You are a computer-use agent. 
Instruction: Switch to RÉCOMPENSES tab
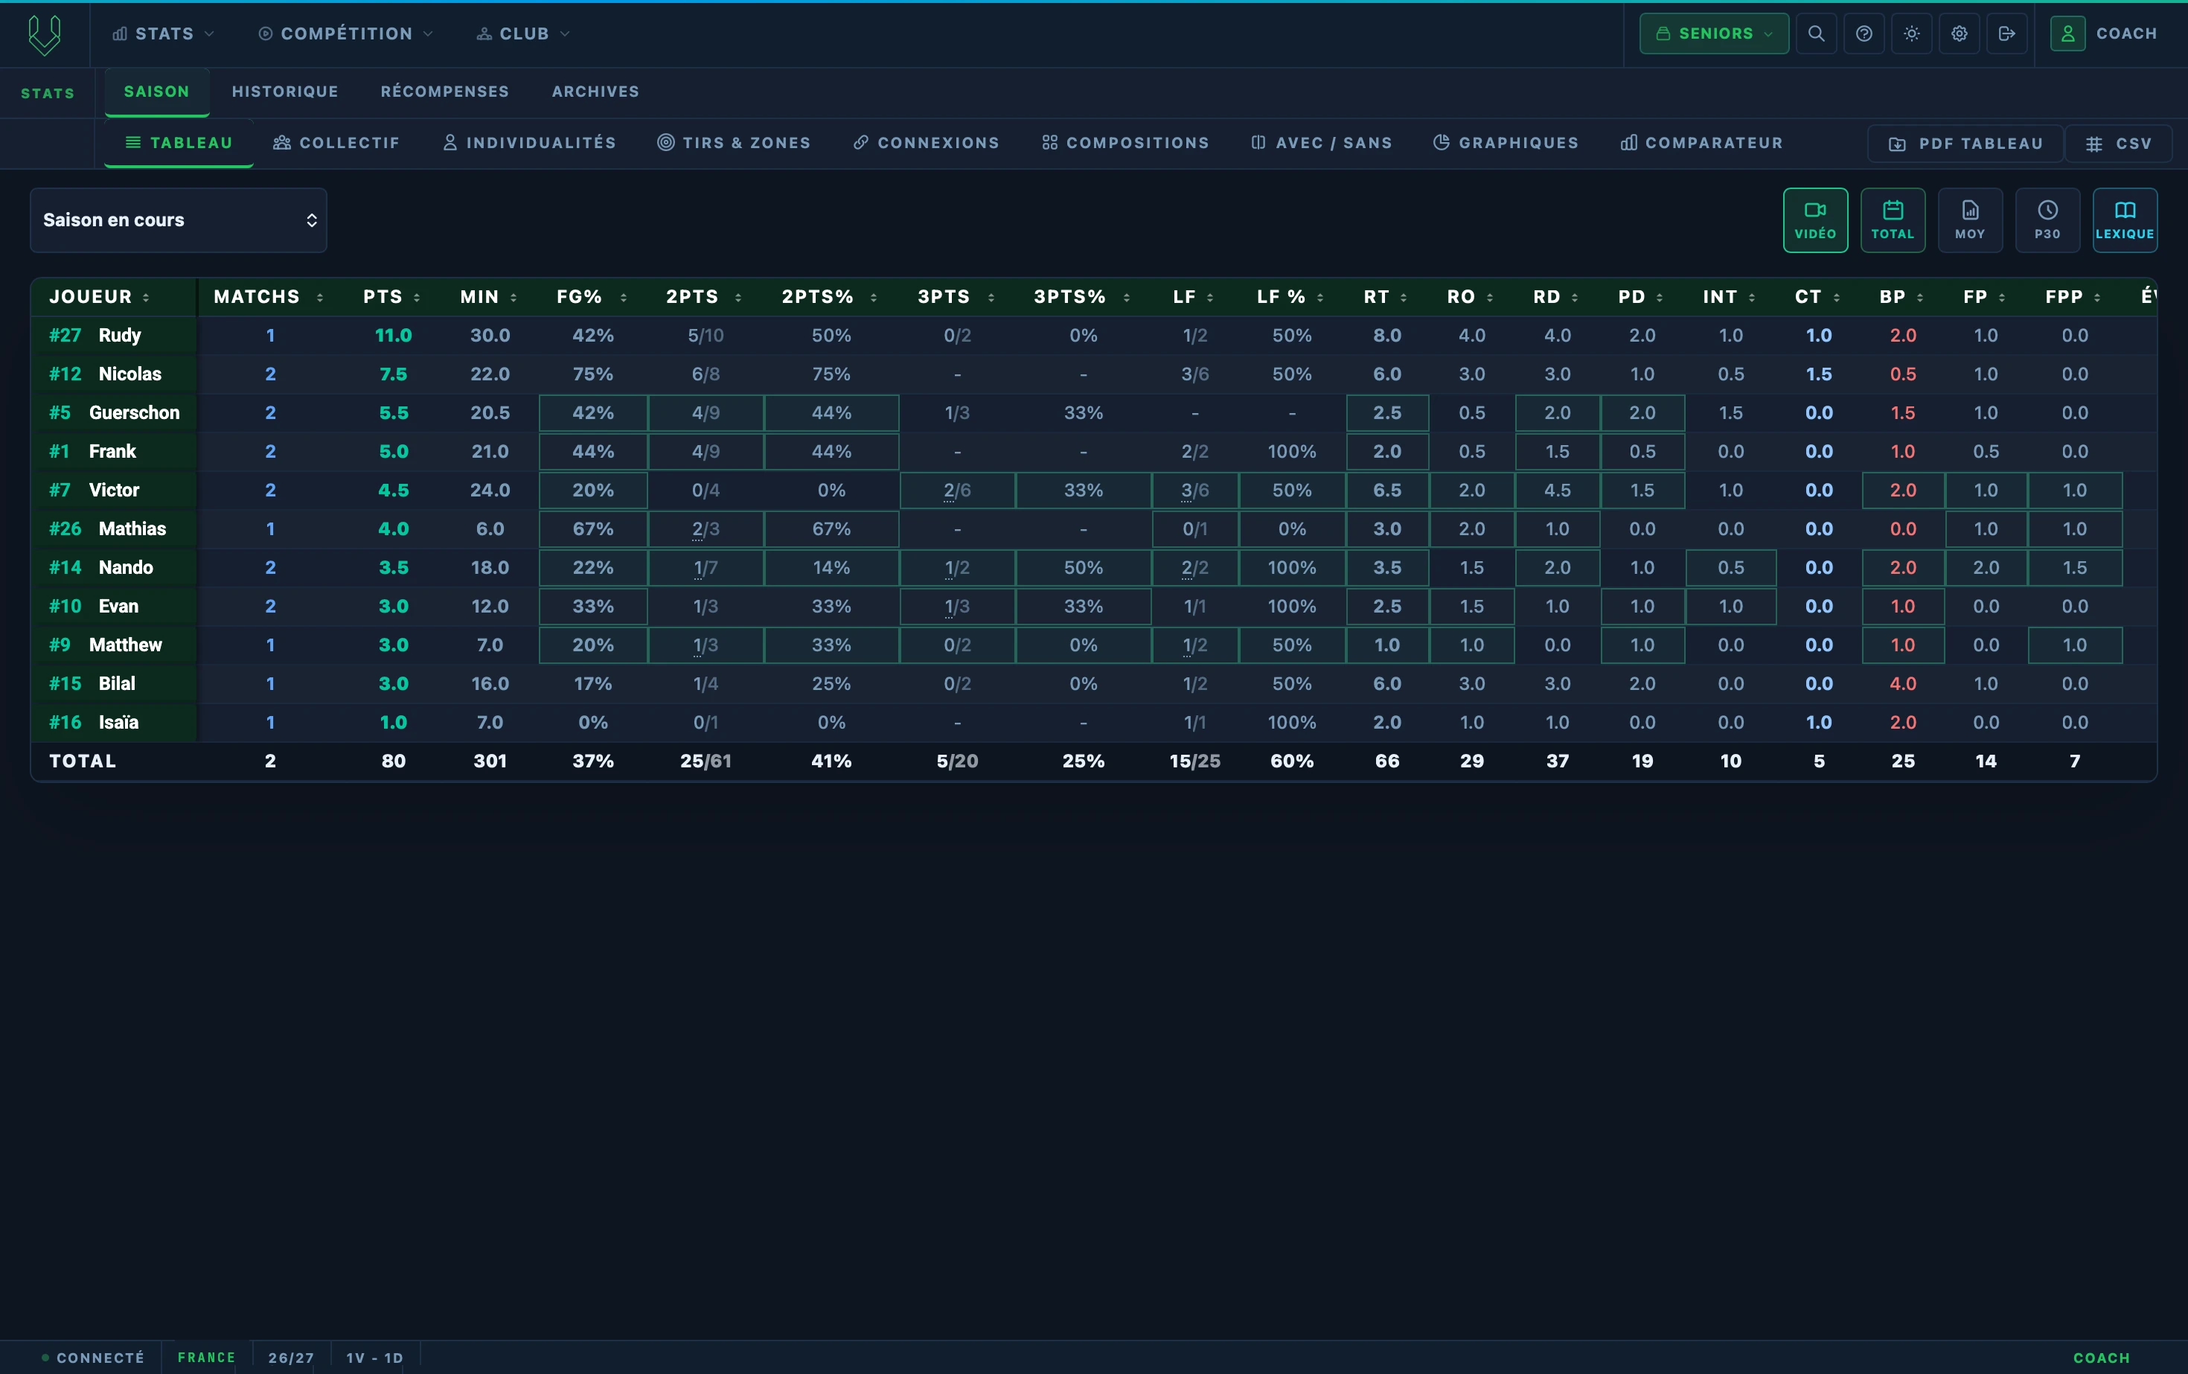[x=445, y=92]
